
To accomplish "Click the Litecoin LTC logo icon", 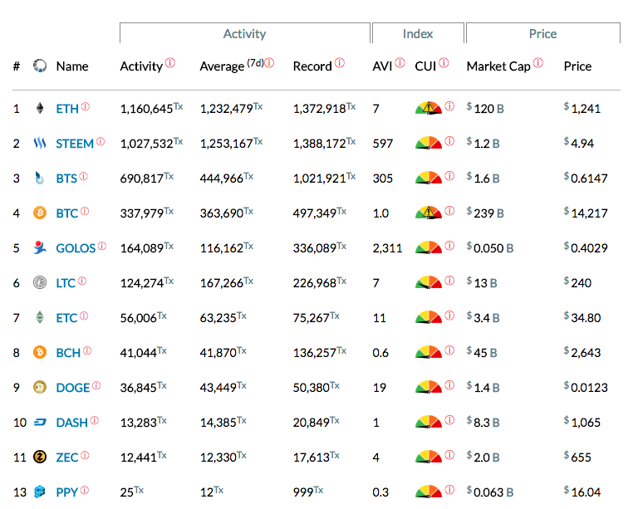I will point(40,282).
